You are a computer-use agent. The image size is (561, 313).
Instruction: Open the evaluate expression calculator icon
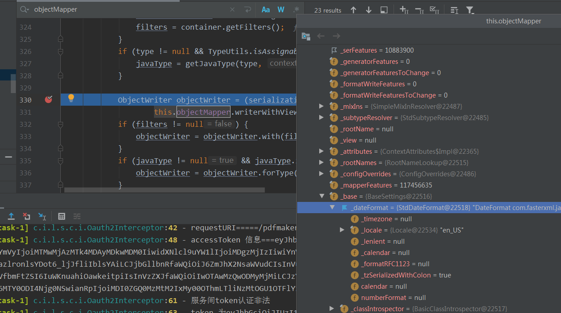[x=62, y=216]
